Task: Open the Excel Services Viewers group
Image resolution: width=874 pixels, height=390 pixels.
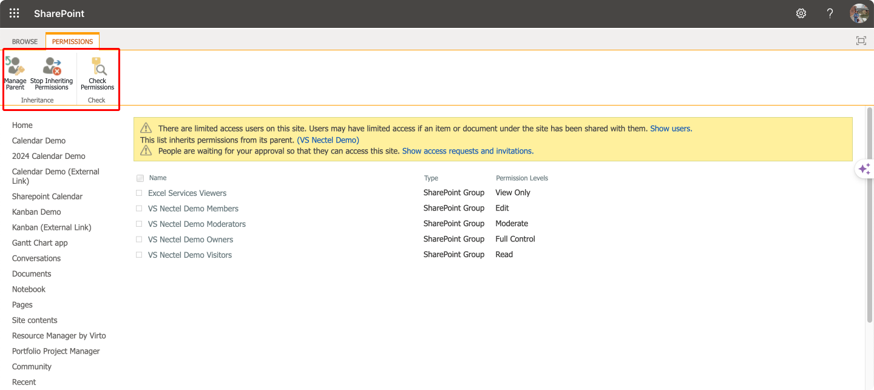Action: click(x=187, y=193)
